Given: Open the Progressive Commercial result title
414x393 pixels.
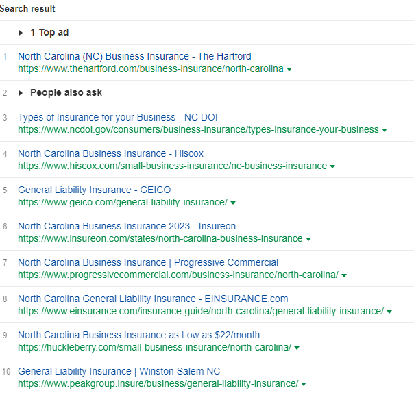Looking at the screenshot, I should point(148,262).
